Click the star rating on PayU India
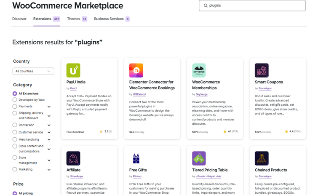This screenshot has height=195, width=318. click(106, 131)
